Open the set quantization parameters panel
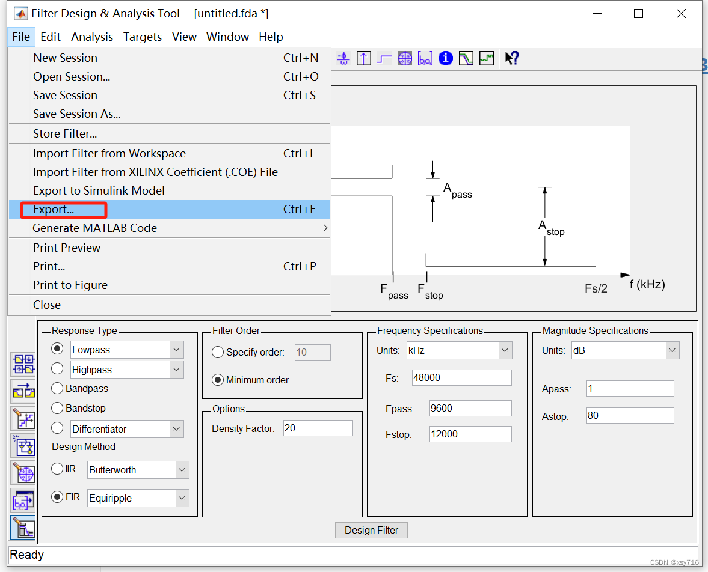 tap(23, 419)
